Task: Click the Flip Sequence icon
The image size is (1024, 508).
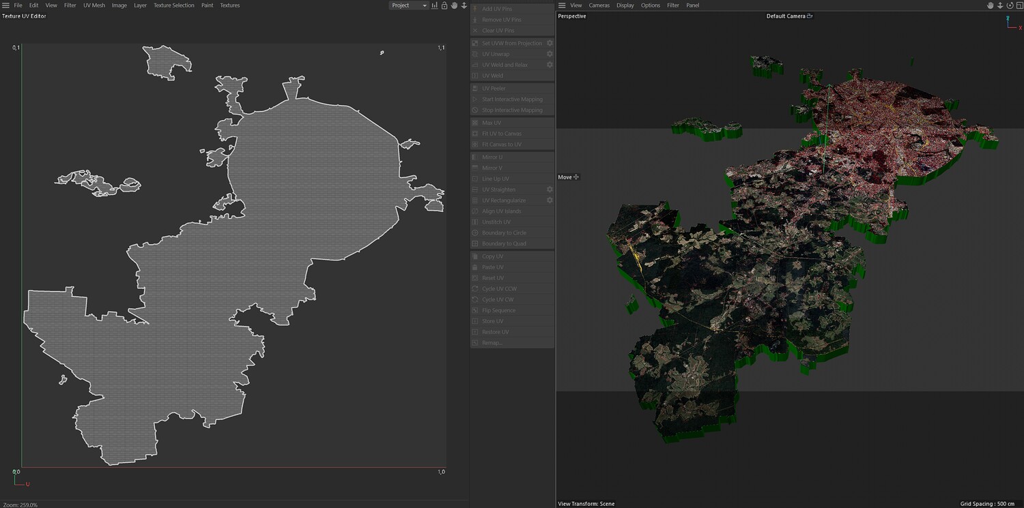Action: pos(475,310)
